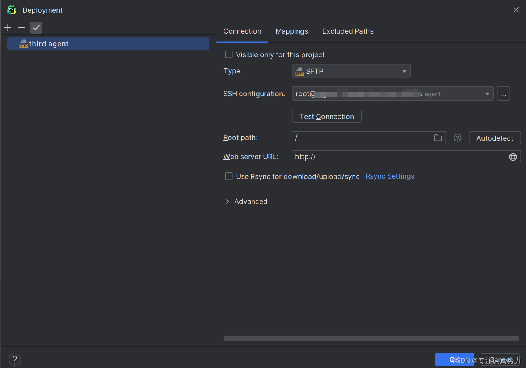The width and height of the screenshot is (526, 368).
Task: Open the Mappings tab
Action: (292, 31)
